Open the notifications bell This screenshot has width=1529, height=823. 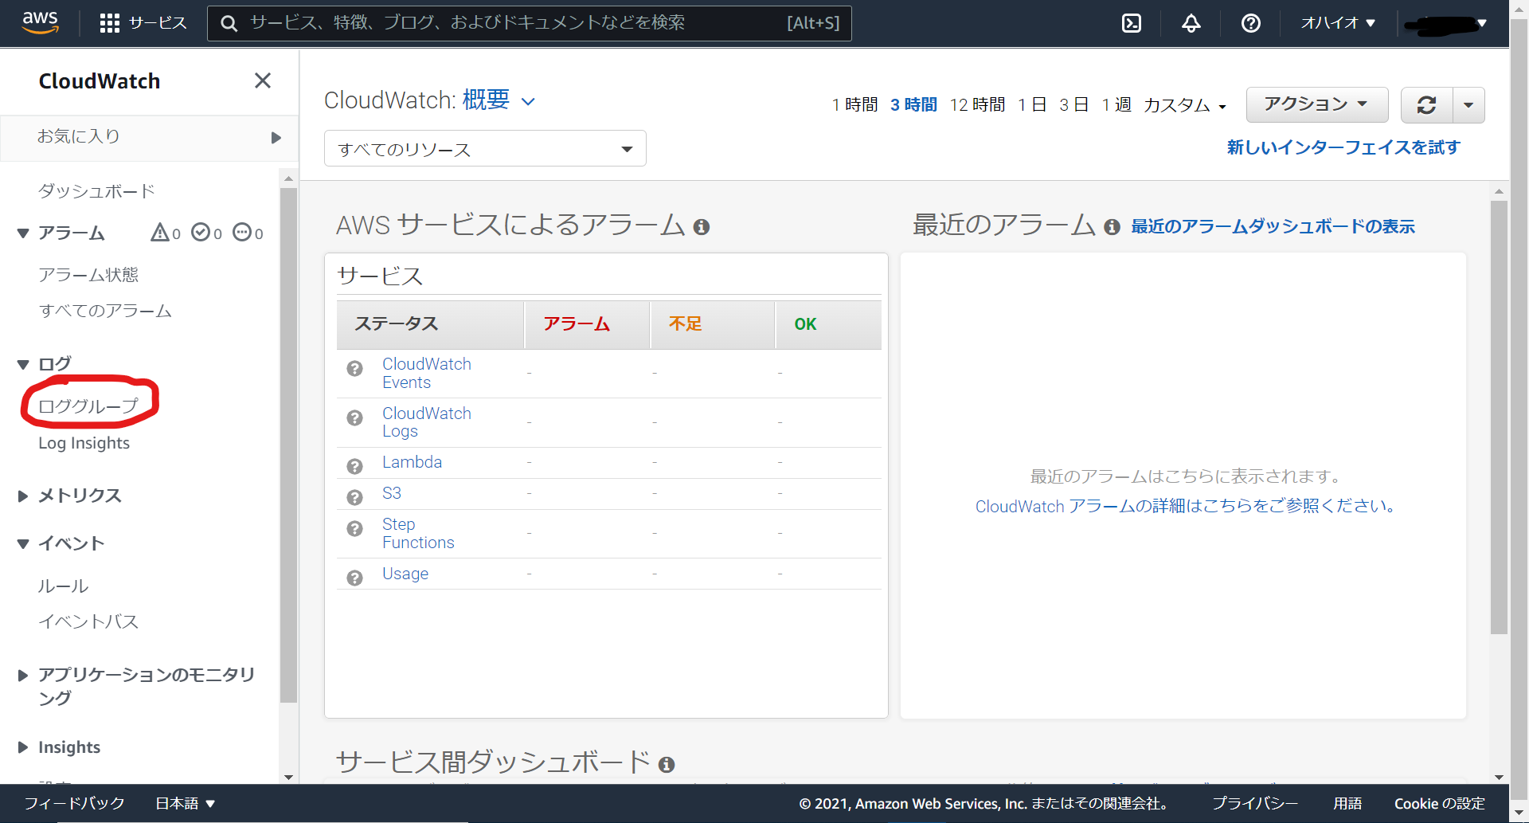pyautogui.click(x=1191, y=23)
